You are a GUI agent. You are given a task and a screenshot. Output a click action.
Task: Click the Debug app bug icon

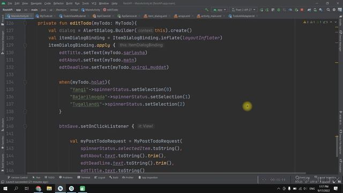pos(279,10)
